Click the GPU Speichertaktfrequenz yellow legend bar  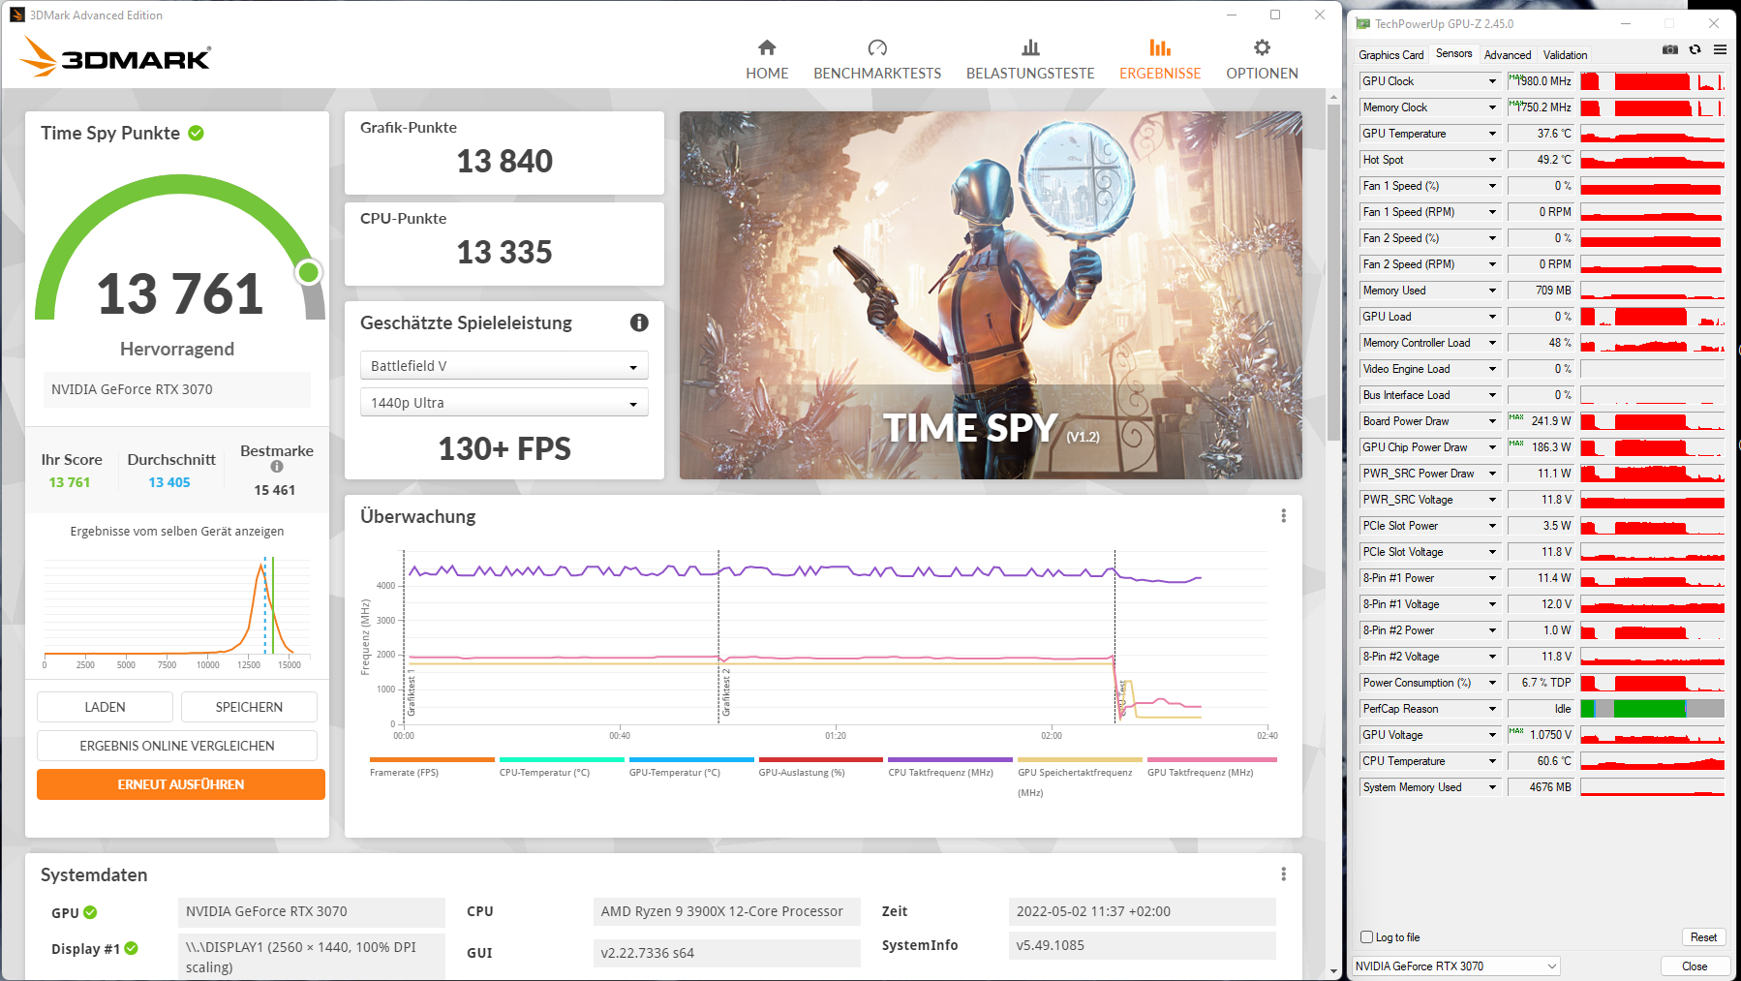click(x=1080, y=760)
